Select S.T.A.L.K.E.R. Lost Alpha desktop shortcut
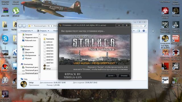 click(165, 42)
